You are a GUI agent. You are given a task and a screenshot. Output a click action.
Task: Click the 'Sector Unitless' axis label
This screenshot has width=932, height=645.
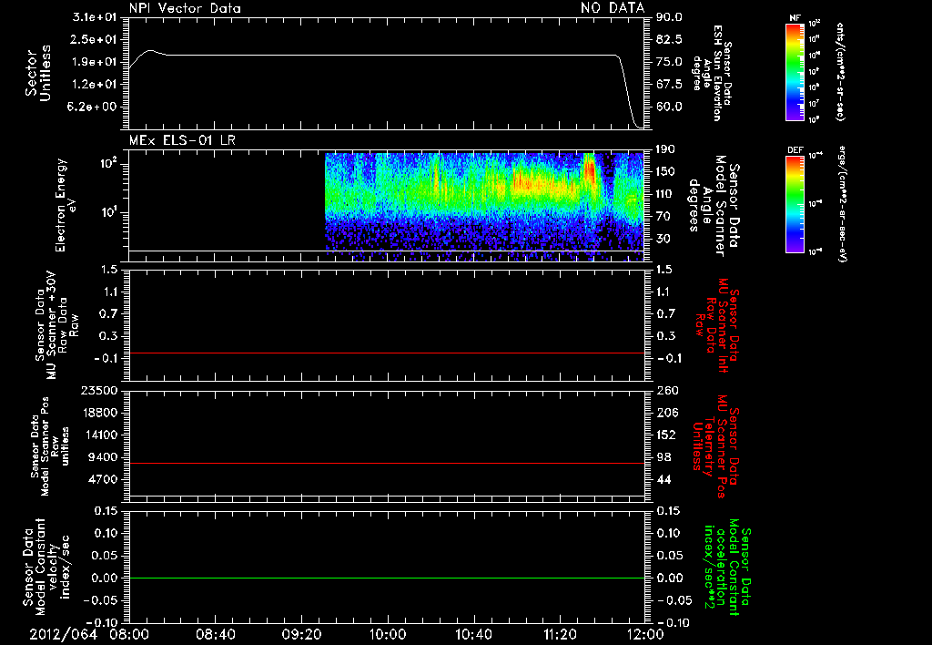[38, 73]
